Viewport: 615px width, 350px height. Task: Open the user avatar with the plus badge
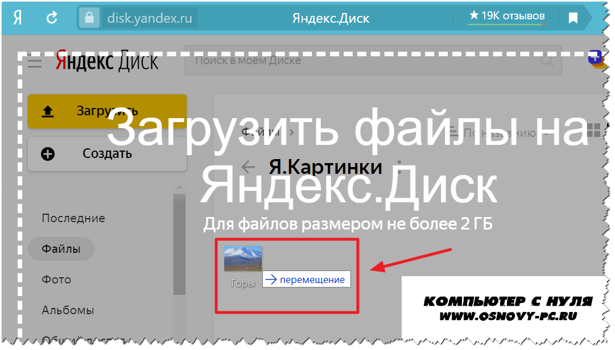[596, 59]
